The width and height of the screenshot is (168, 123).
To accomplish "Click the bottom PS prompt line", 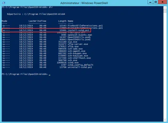I will [x=26, y=74].
